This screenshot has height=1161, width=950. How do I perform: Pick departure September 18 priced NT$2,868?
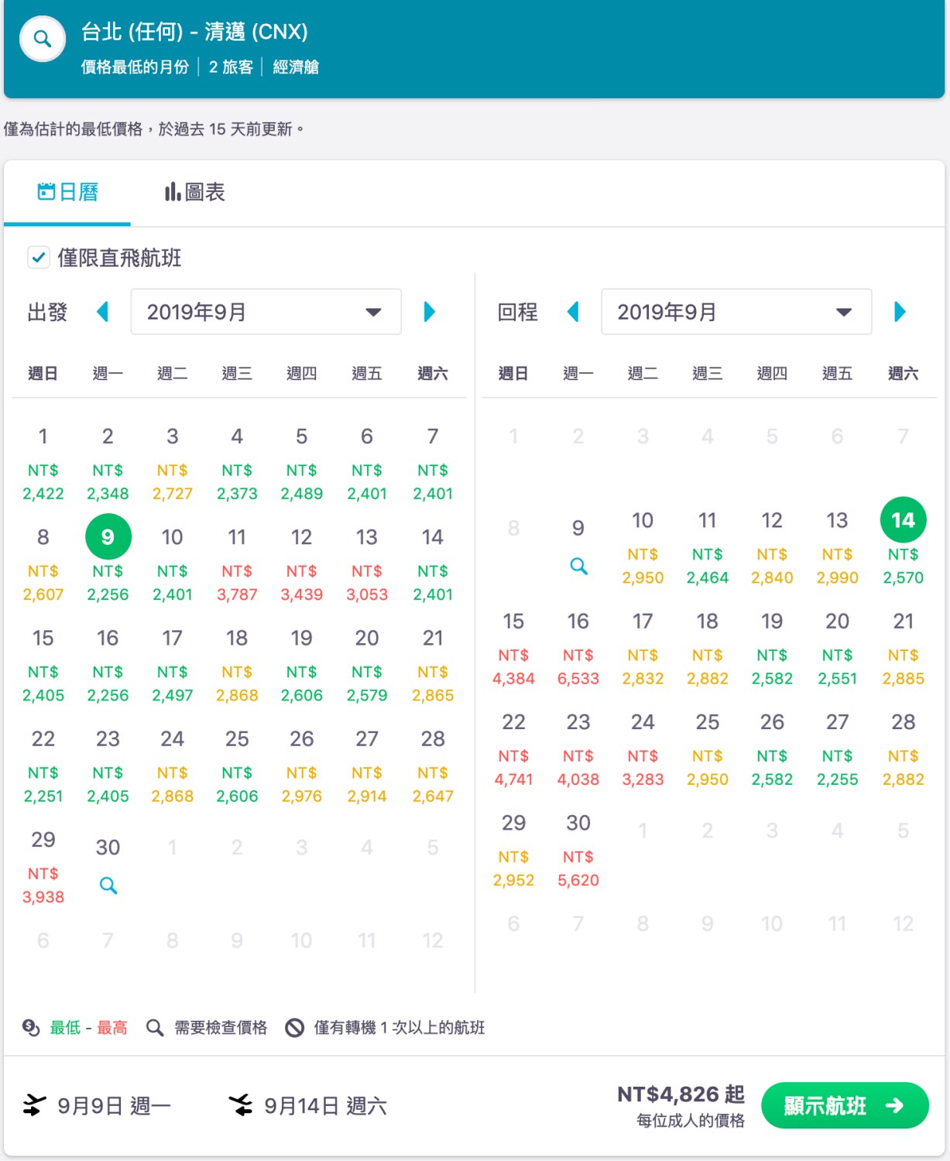pos(237,666)
